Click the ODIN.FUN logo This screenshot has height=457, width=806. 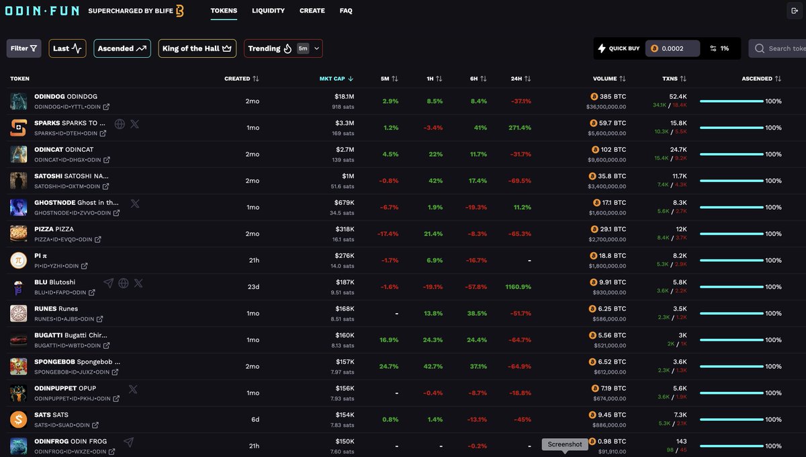pos(42,11)
